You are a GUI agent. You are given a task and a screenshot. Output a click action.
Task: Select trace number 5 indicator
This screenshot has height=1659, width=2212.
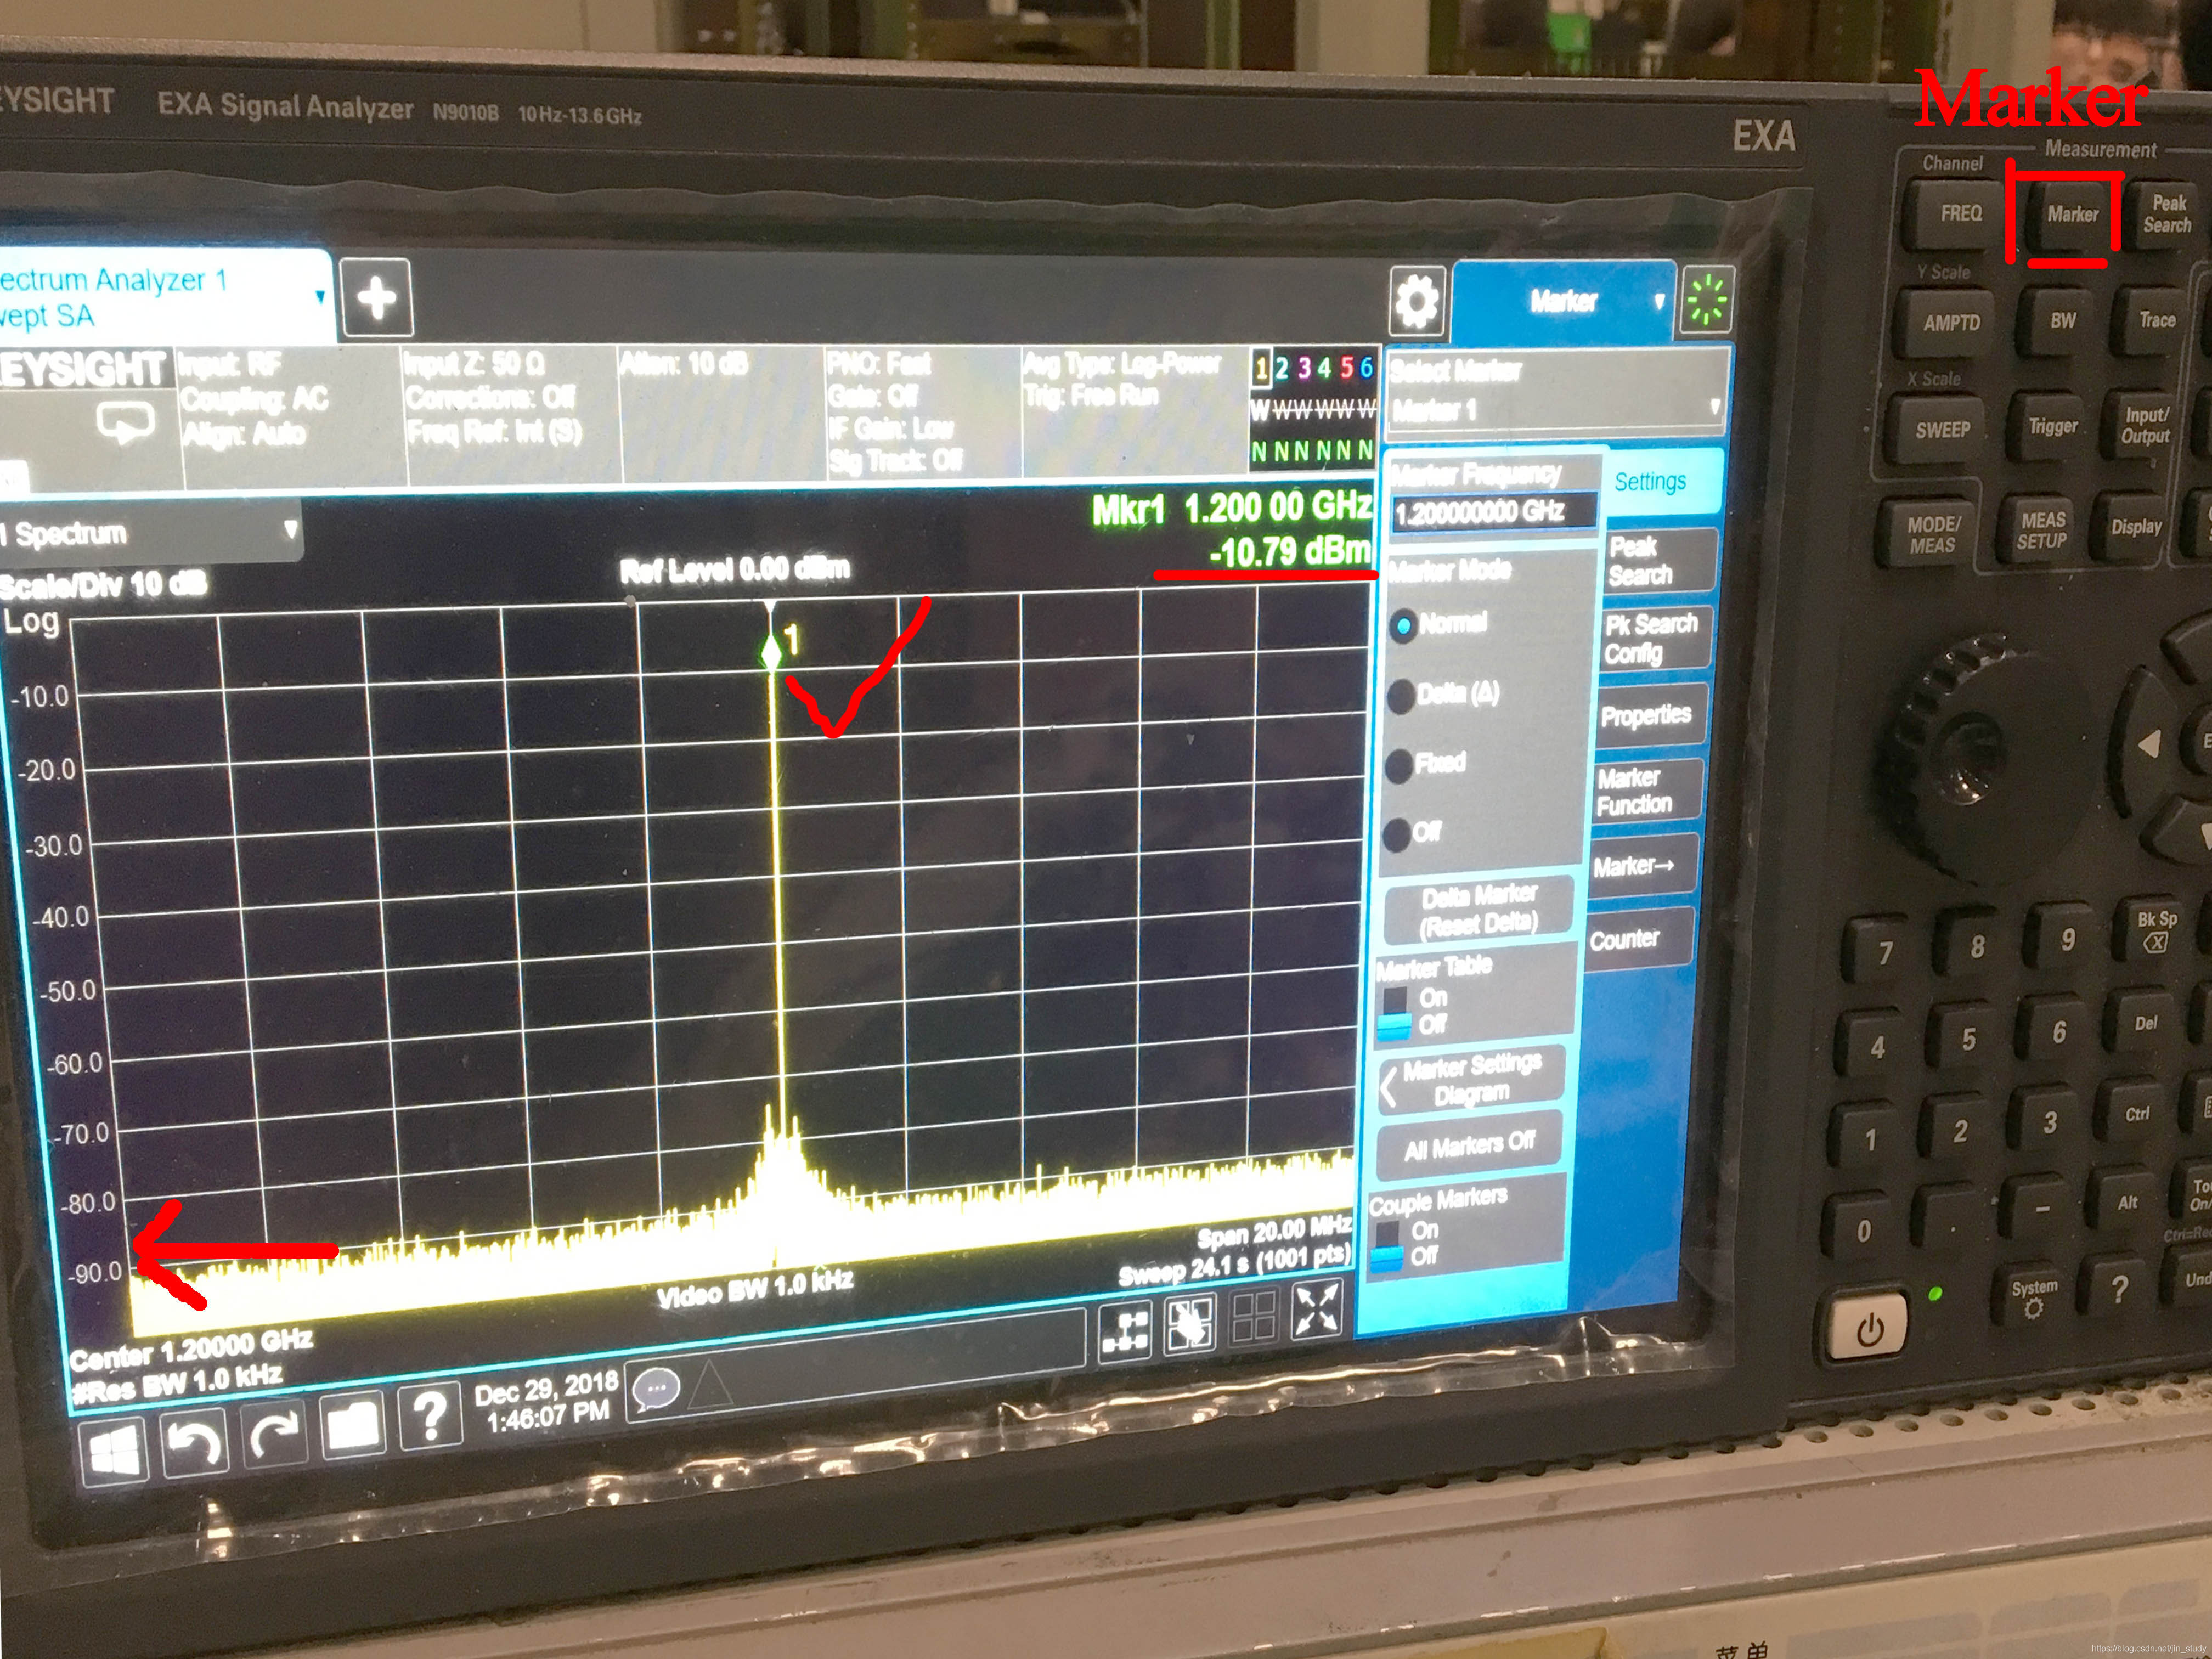click(x=1346, y=368)
